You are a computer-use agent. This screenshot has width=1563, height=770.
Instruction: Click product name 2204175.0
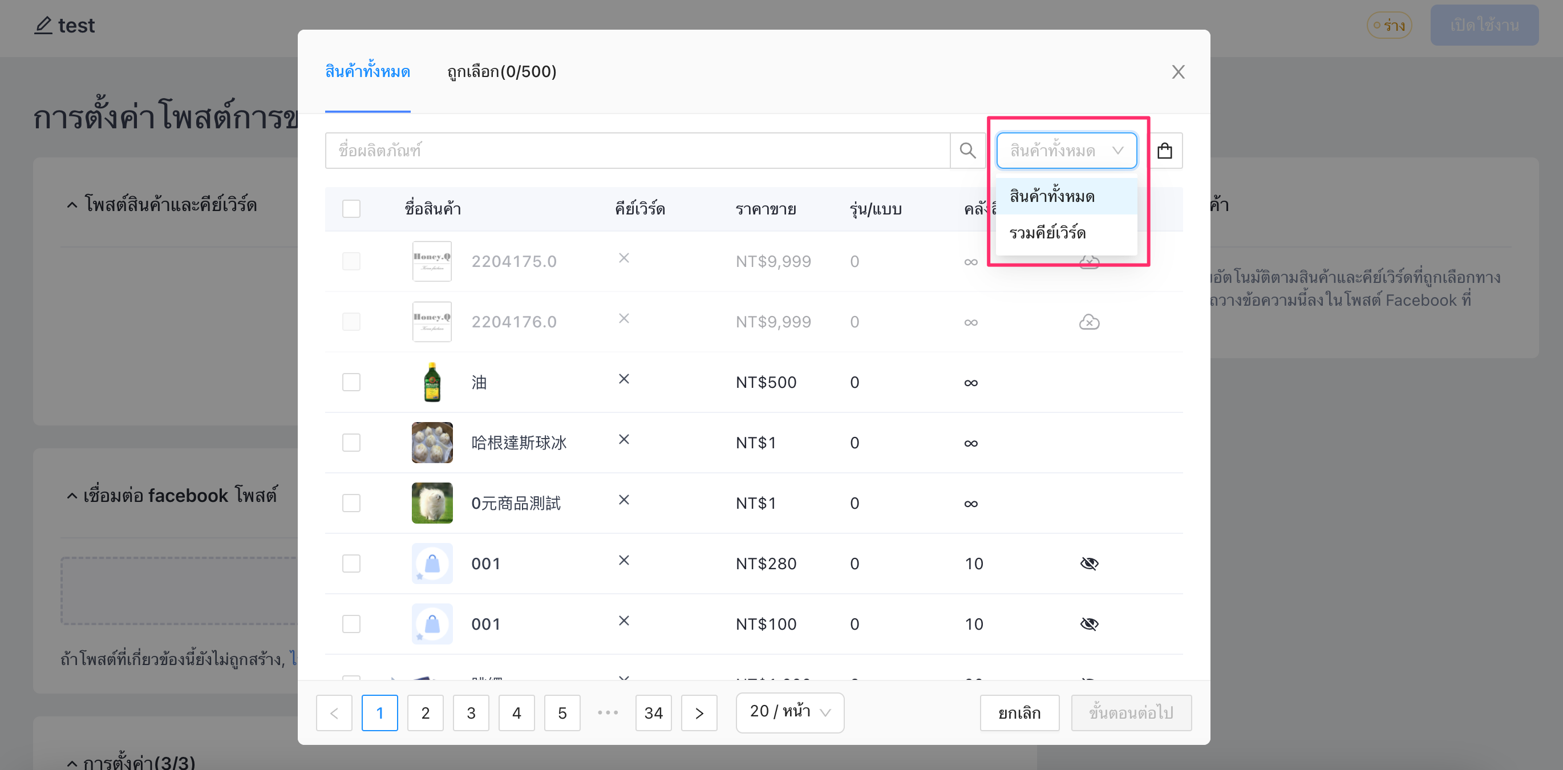(x=514, y=262)
